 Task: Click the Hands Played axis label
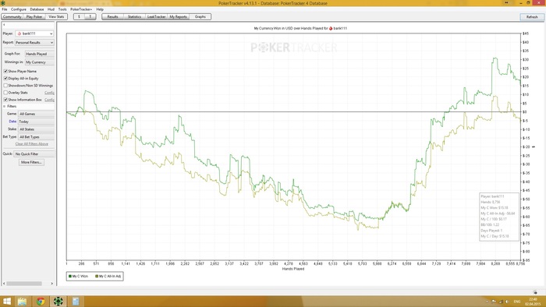tap(293, 269)
